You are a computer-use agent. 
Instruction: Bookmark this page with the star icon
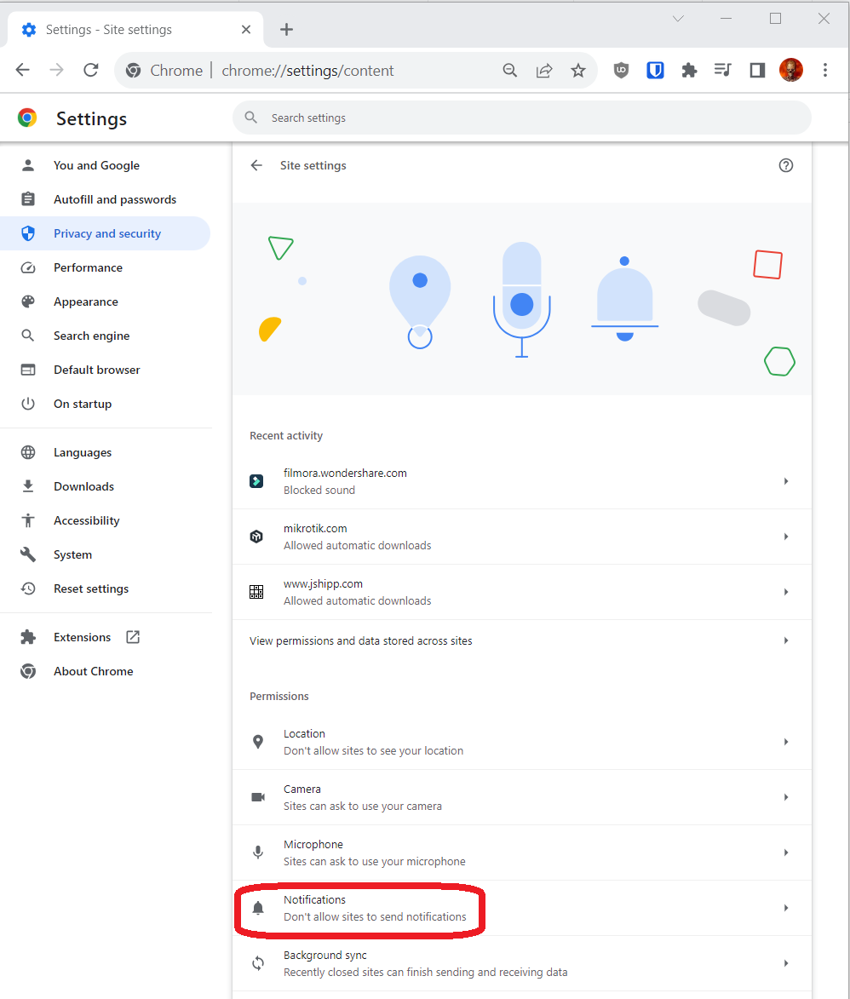(578, 70)
